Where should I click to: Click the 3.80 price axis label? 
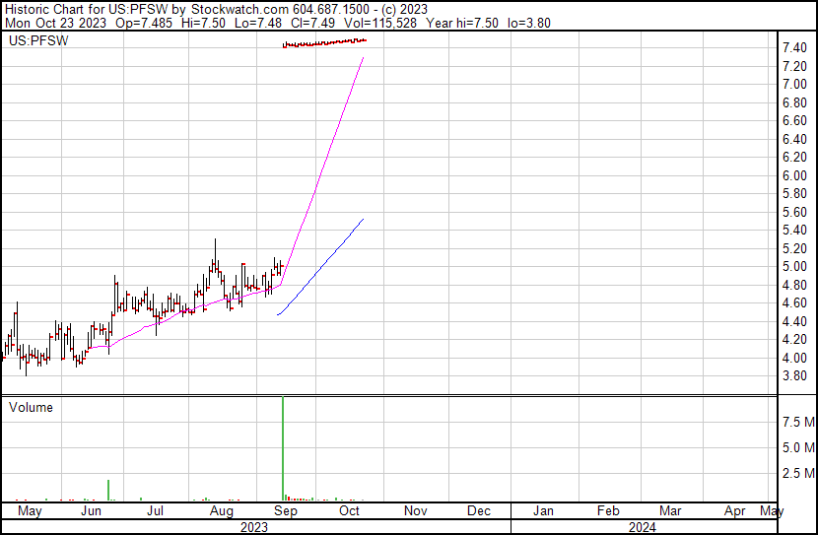point(794,376)
